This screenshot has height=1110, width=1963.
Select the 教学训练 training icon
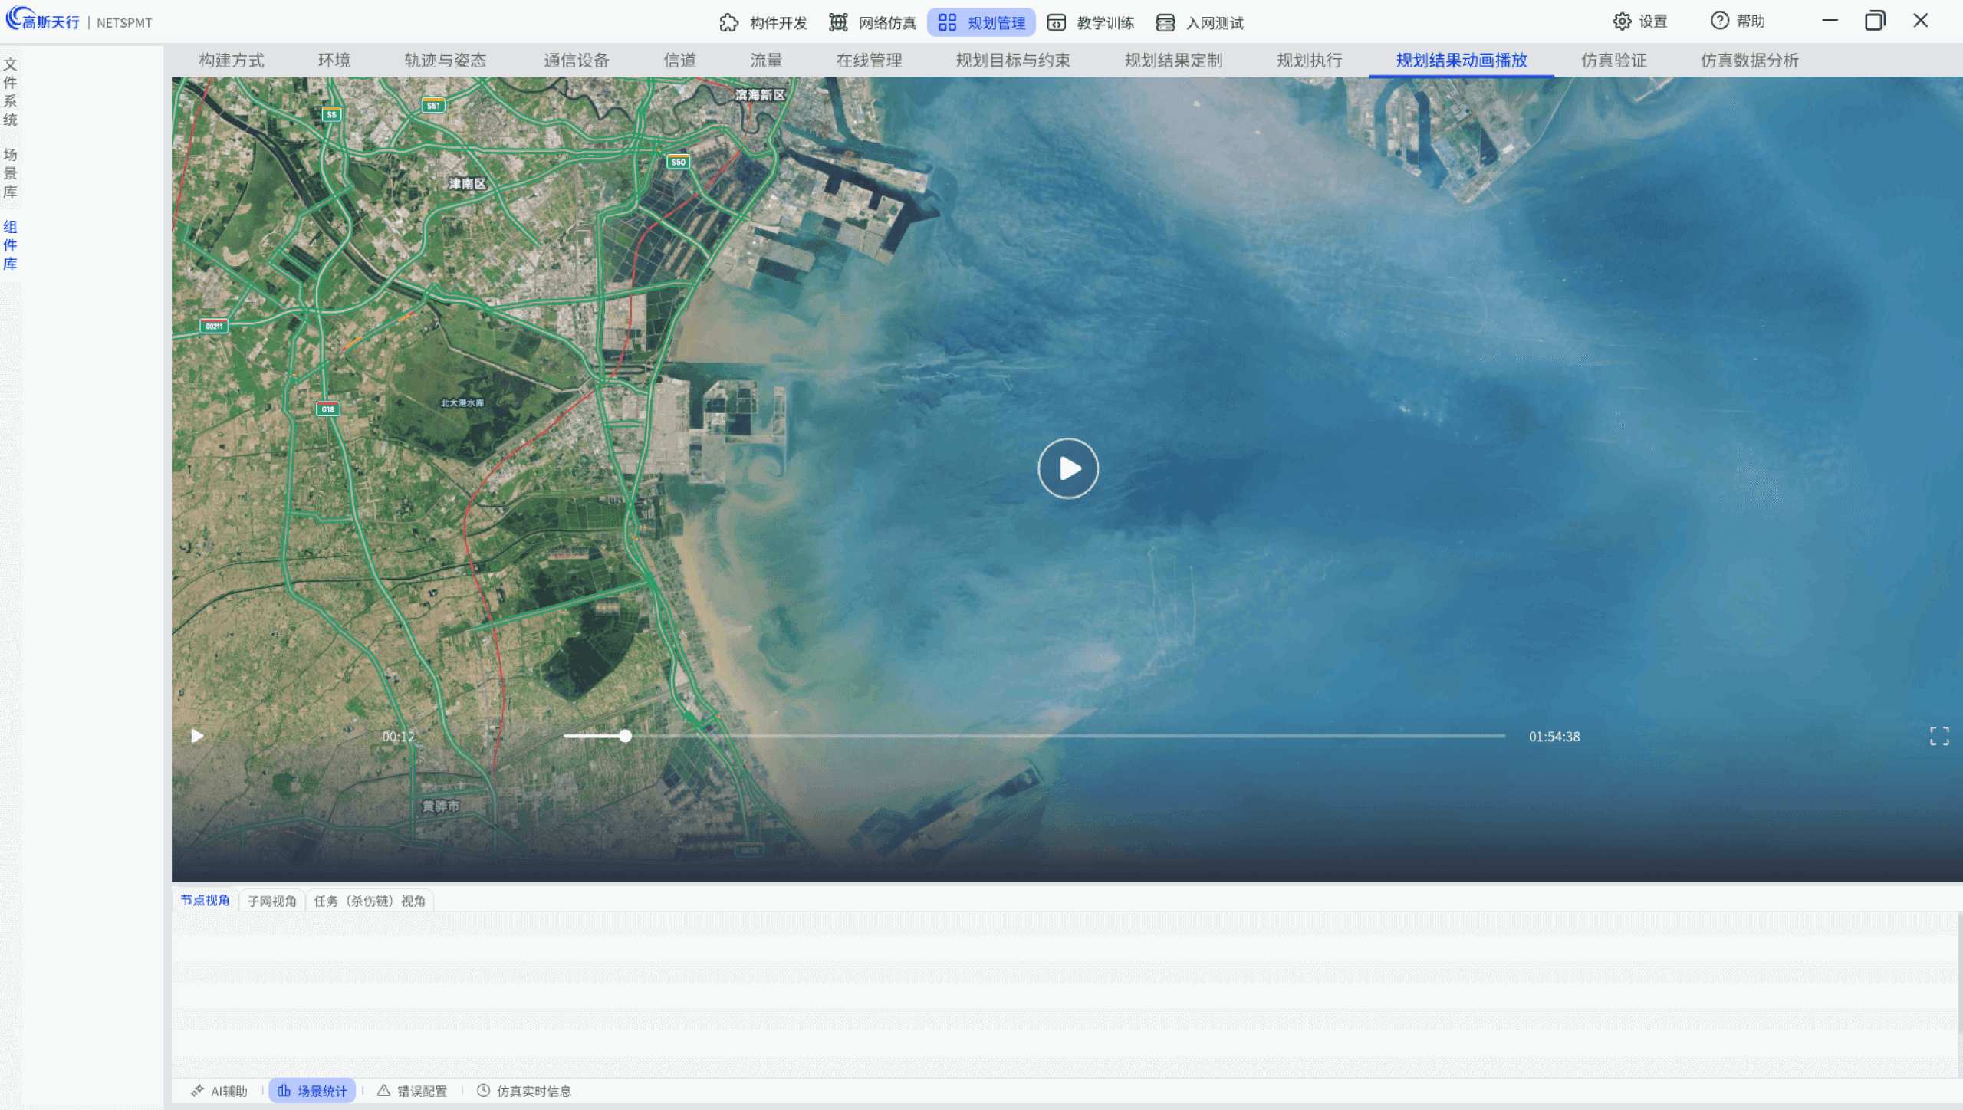[1057, 23]
